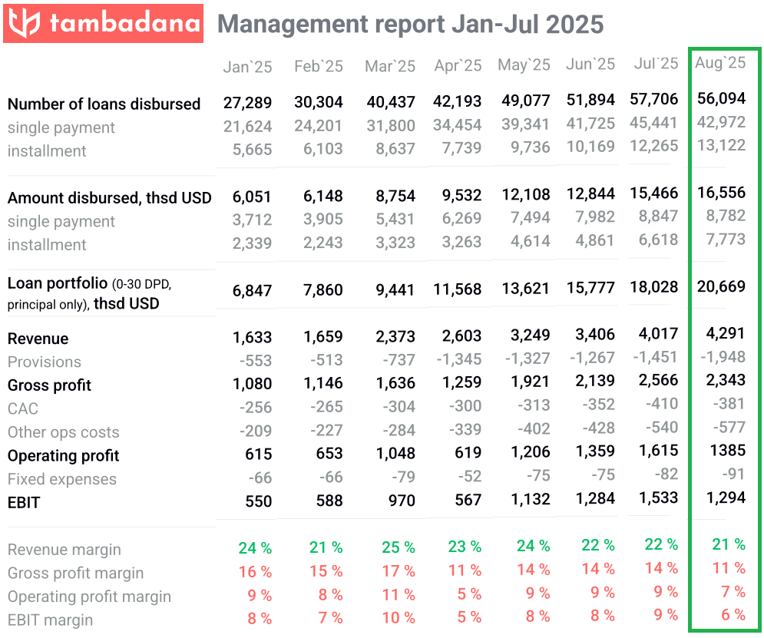Click the March revenue margin 25 % value
This screenshot has height=638, width=764.
(x=398, y=547)
